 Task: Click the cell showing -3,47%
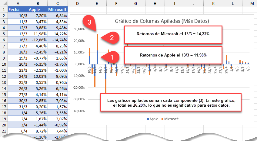pos(38,22)
